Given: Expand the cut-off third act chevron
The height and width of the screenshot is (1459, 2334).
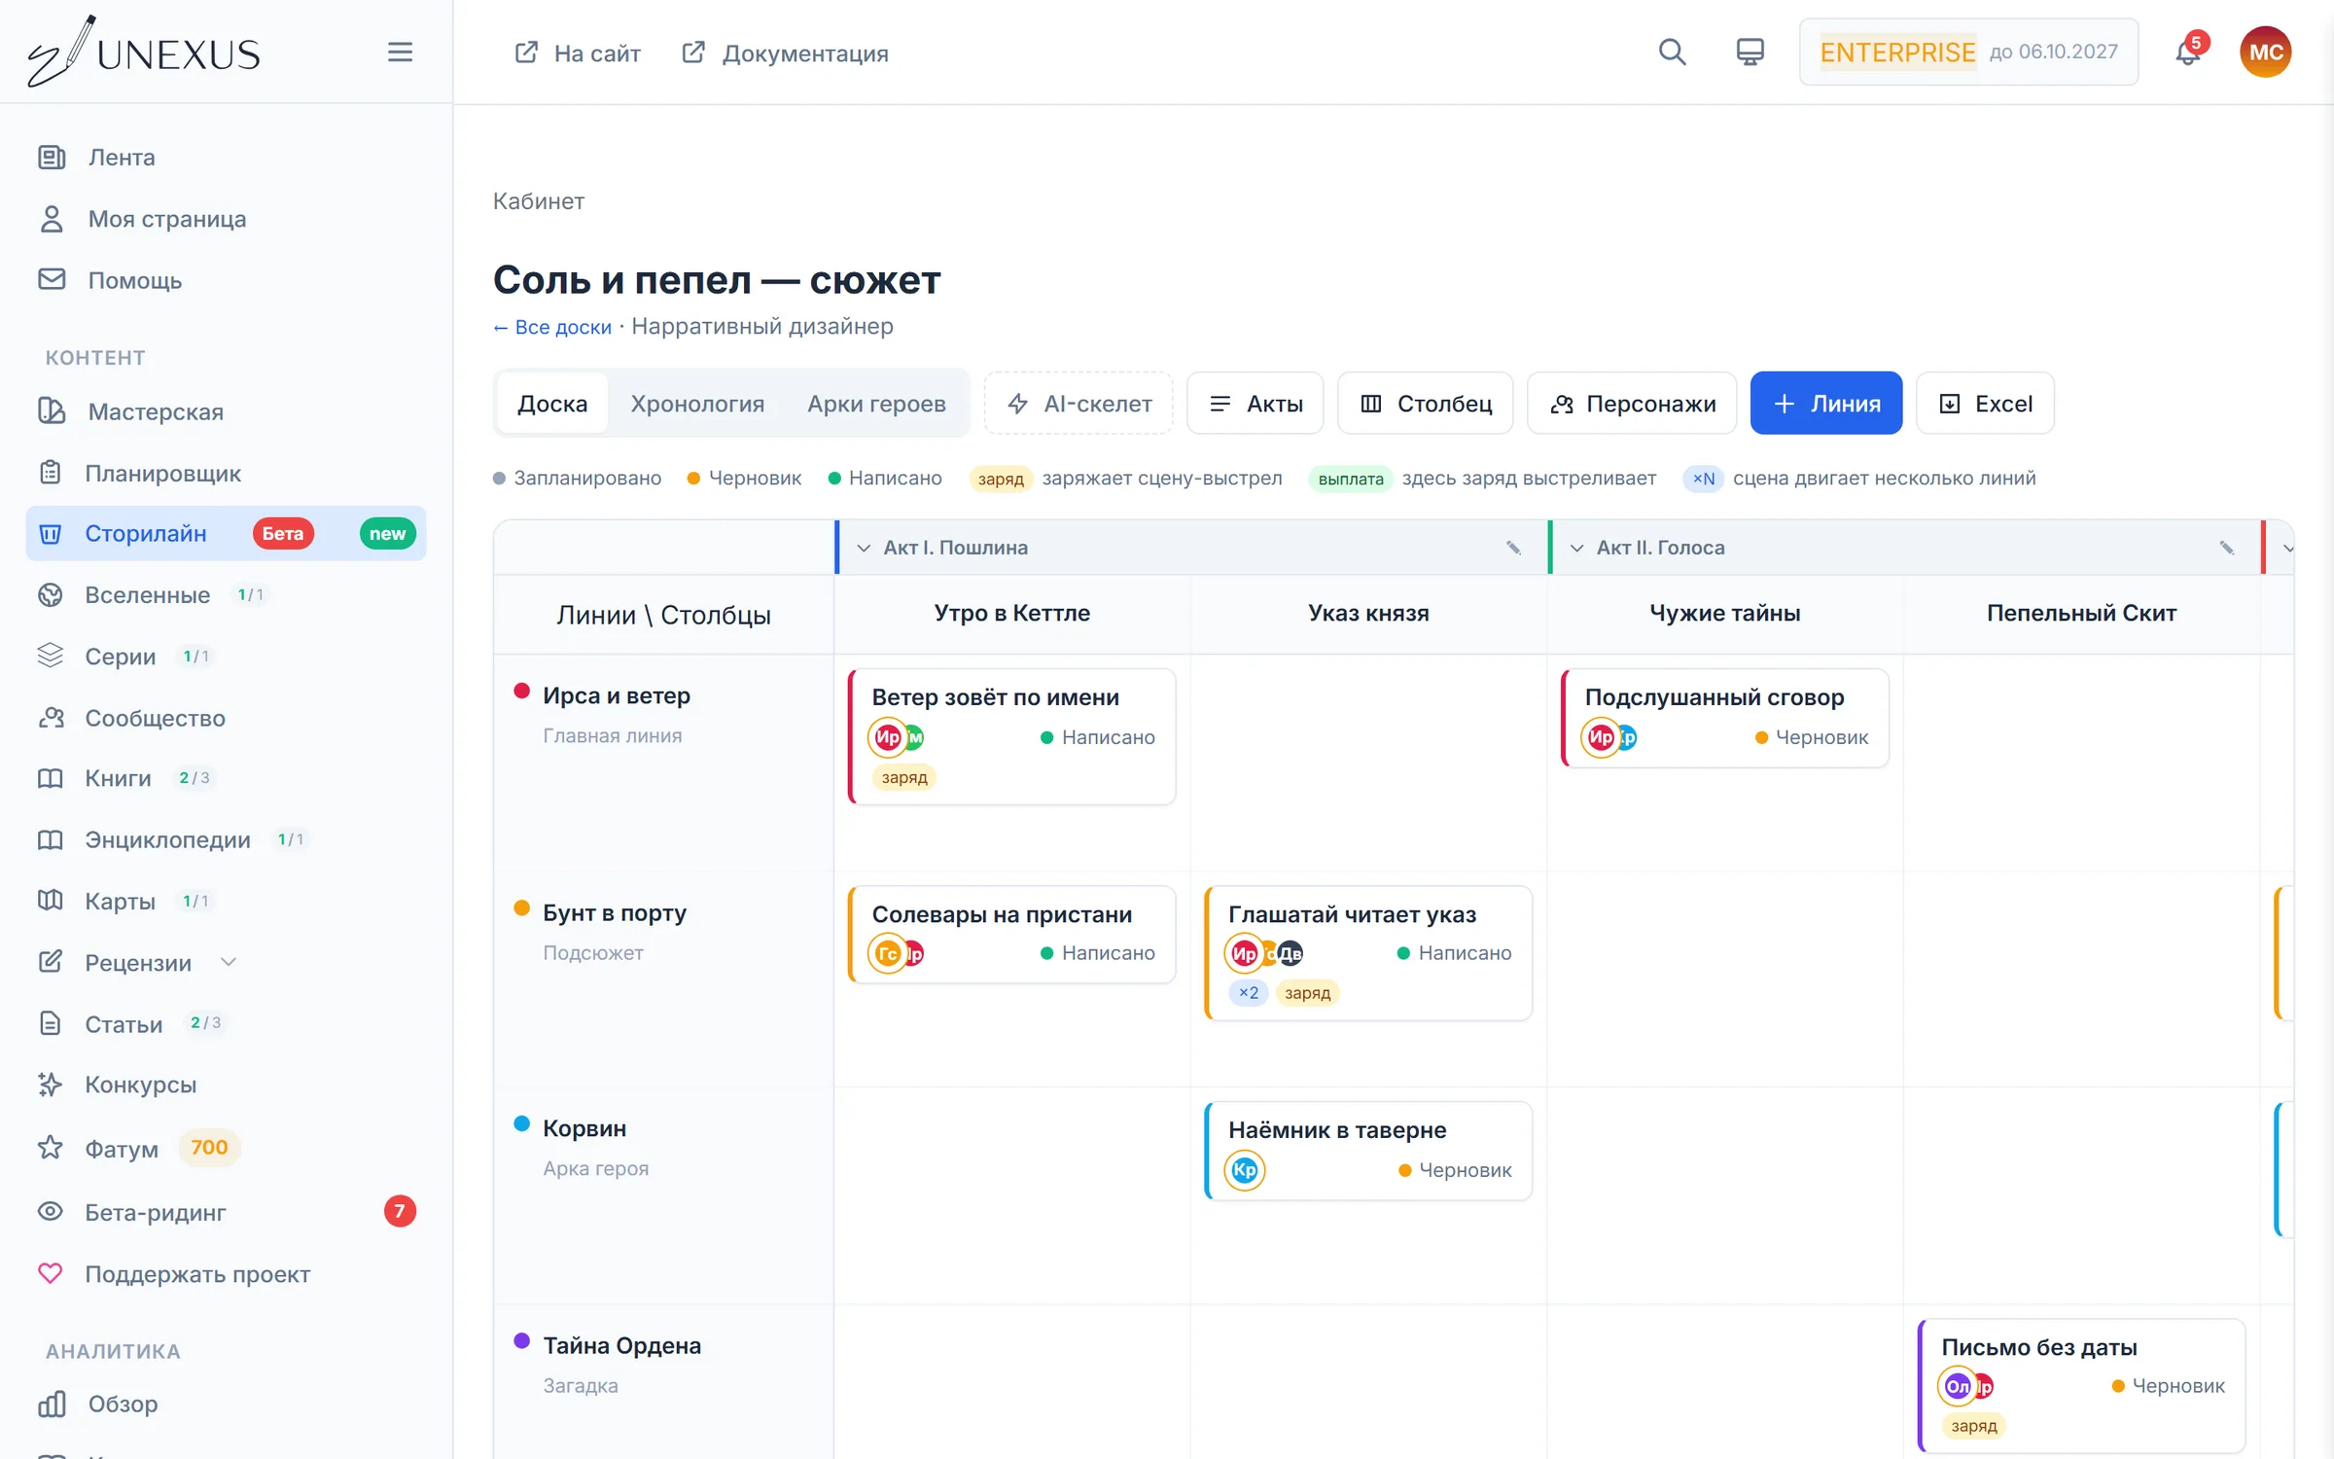Looking at the screenshot, I should coord(2286,548).
